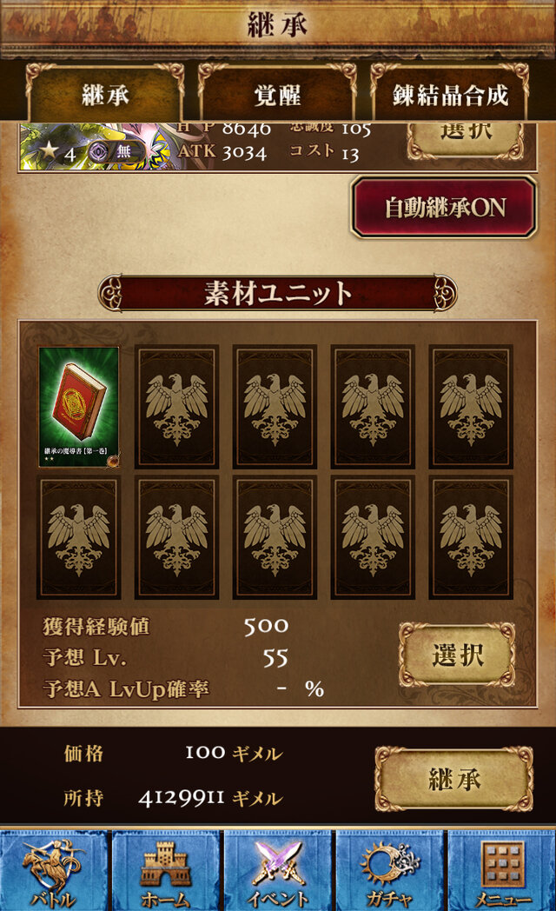Screen dimensions: 556x911
Task: Click the 継承 confirm button at bottom
Action: click(454, 779)
